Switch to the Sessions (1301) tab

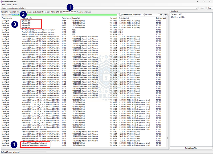50,12
